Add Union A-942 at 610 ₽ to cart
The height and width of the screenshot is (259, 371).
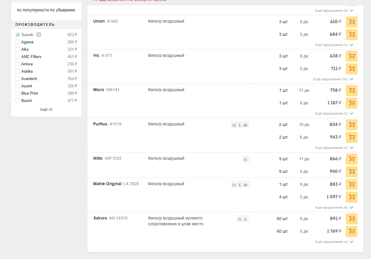coord(351,22)
